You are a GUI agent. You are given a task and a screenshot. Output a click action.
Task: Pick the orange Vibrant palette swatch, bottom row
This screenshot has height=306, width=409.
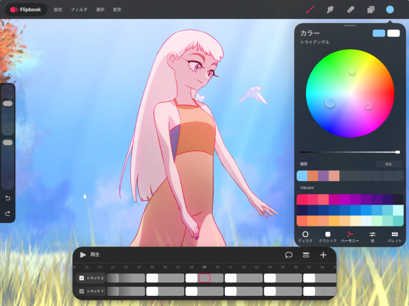point(313,221)
